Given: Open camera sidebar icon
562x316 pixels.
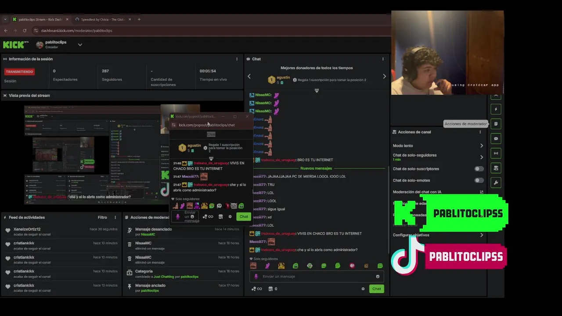Looking at the screenshot, I should coord(496,168).
